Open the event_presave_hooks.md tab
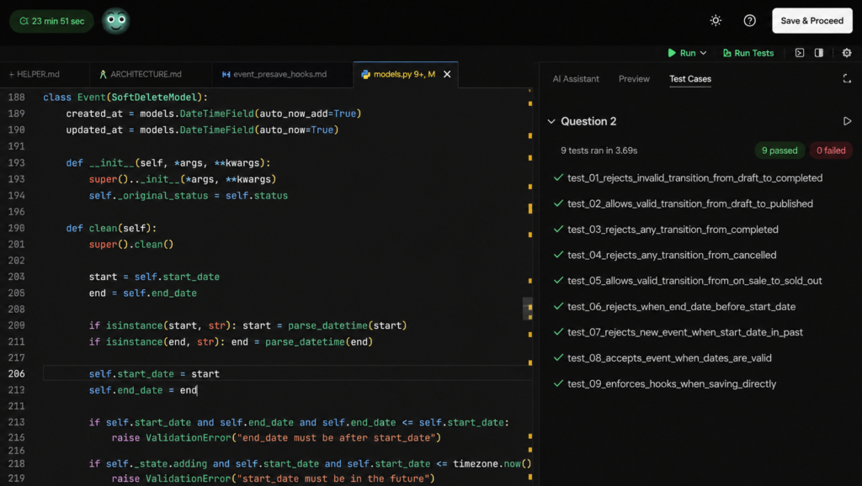862x486 pixels. coord(279,74)
